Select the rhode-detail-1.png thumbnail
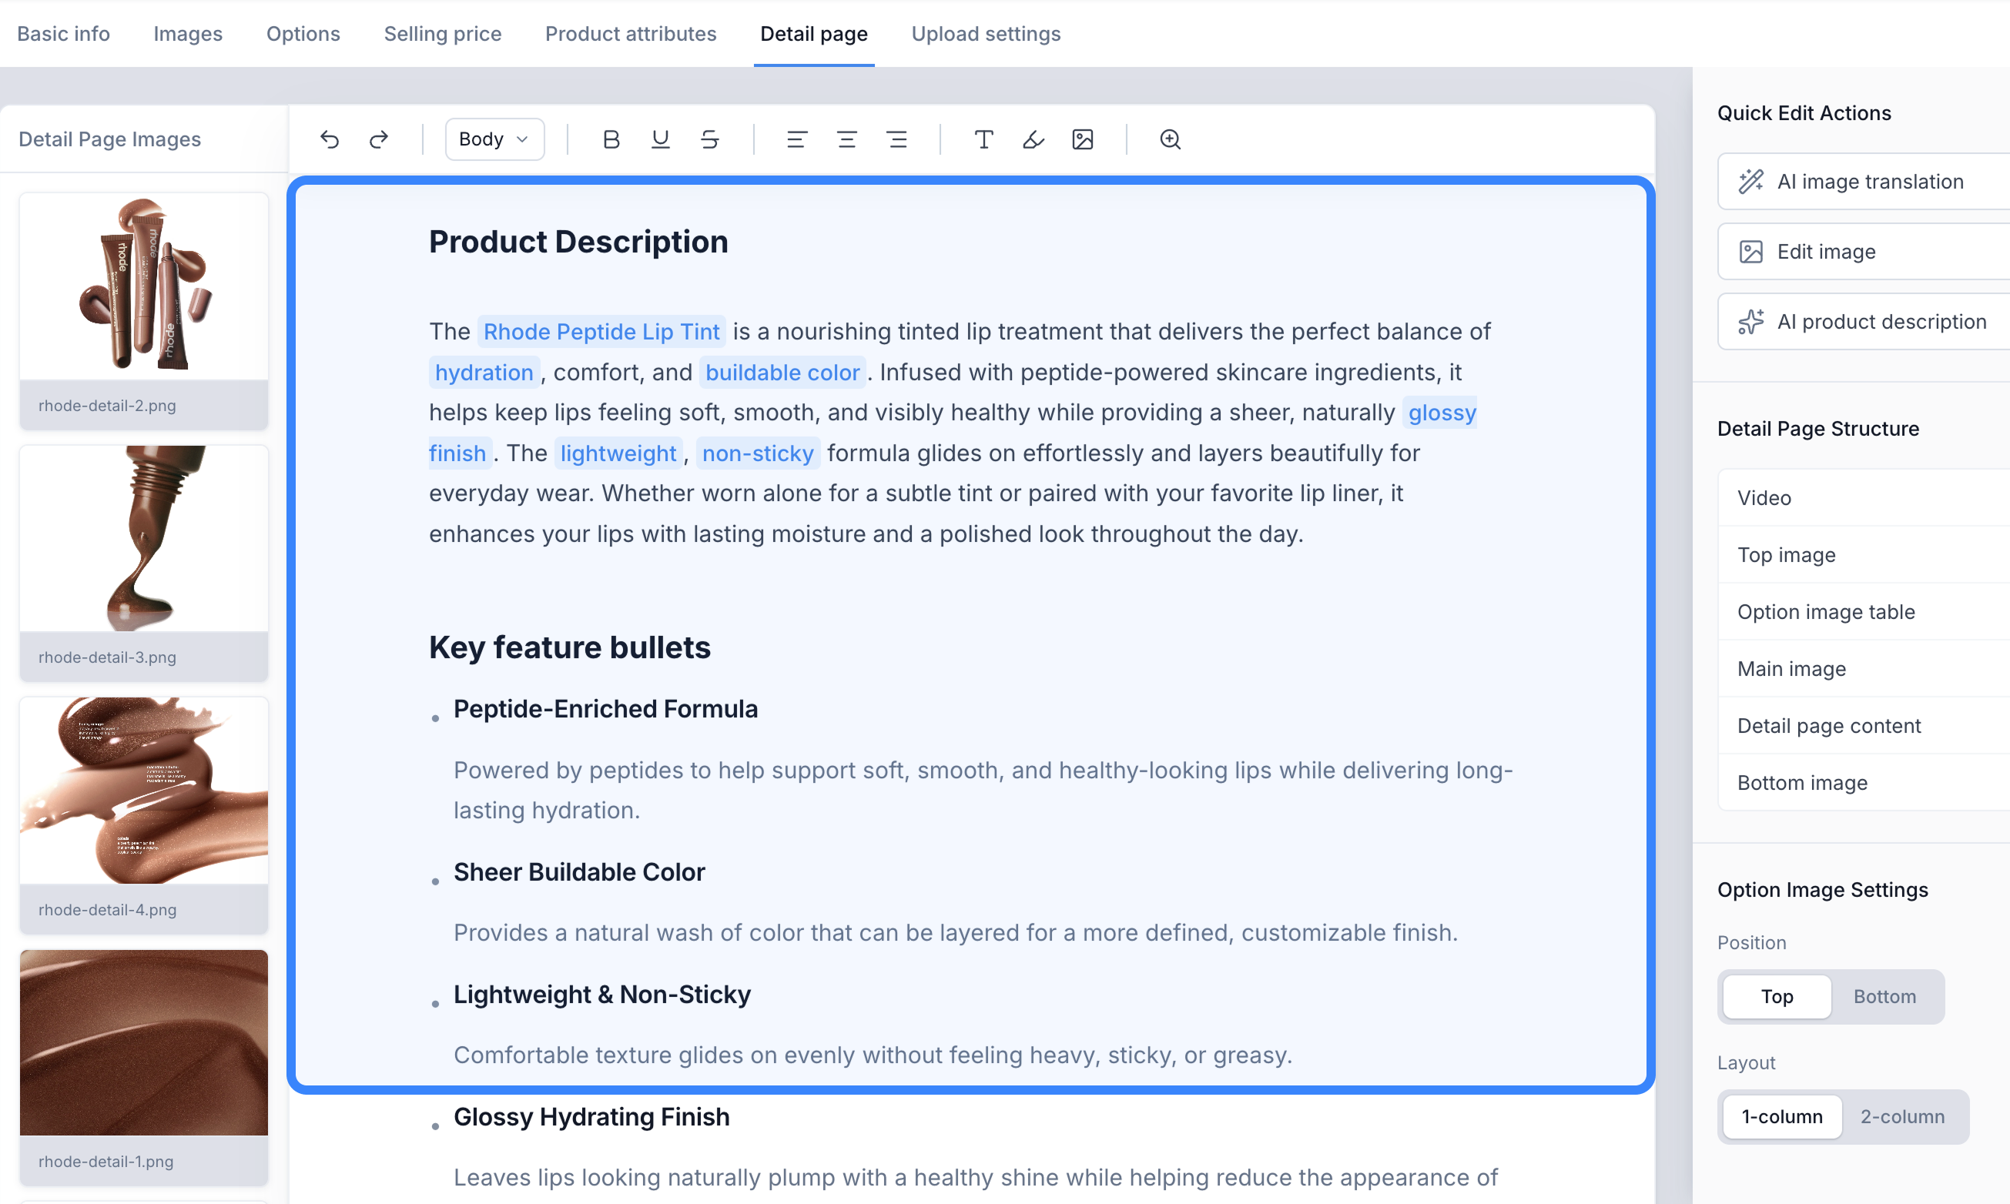Viewport: 2010px width, 1204px height. tap(144, 1068)
